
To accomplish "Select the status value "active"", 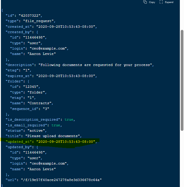I will click(x=36, y=131).
